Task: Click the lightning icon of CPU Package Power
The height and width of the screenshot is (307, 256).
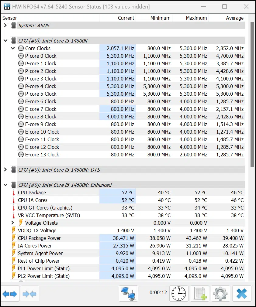Action: 13,238
